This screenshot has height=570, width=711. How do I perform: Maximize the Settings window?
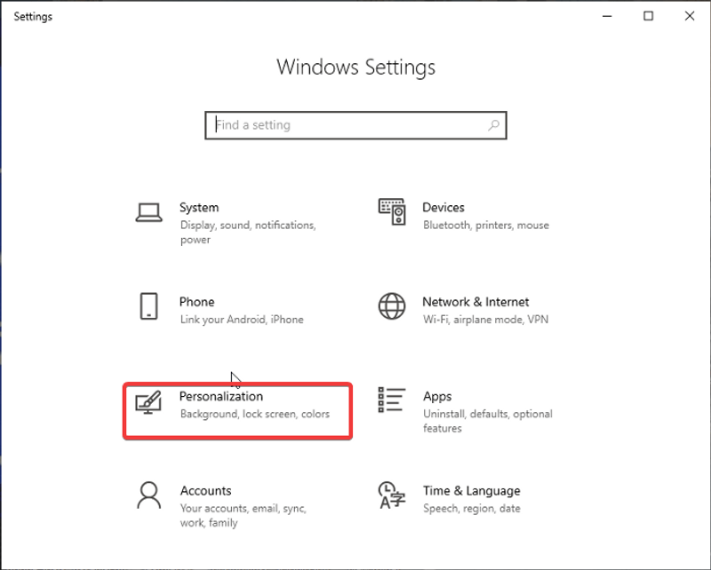649,16
